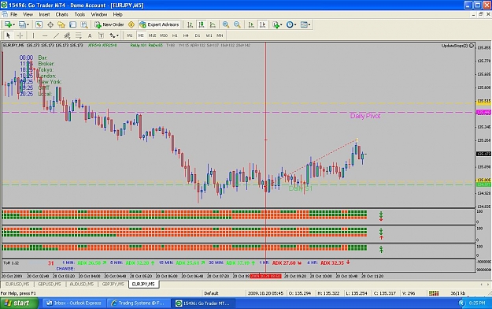Select the trendline drawing tool
This screenshot has width=492, height=309.
56,35
